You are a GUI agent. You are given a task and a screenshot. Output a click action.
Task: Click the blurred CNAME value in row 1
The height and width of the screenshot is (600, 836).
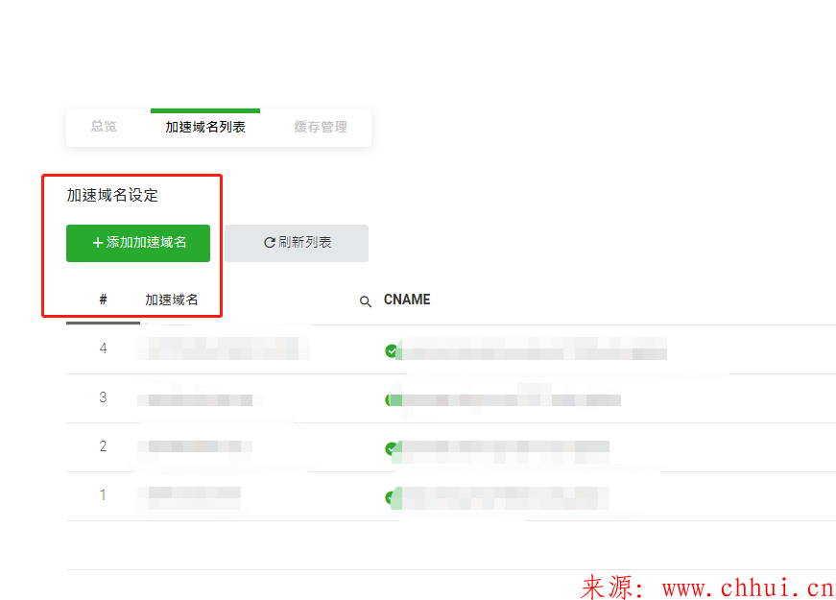[503, 498]
